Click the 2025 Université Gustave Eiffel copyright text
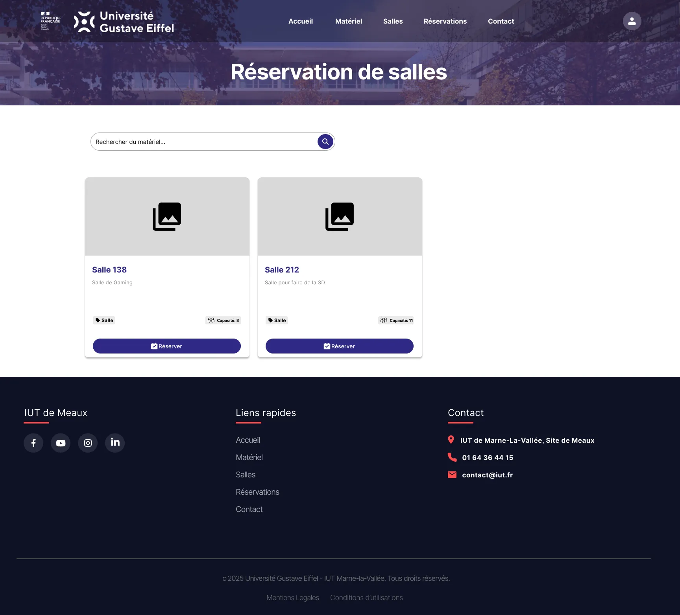This screenshot has height=615, width=680. (x=336, y=578)
